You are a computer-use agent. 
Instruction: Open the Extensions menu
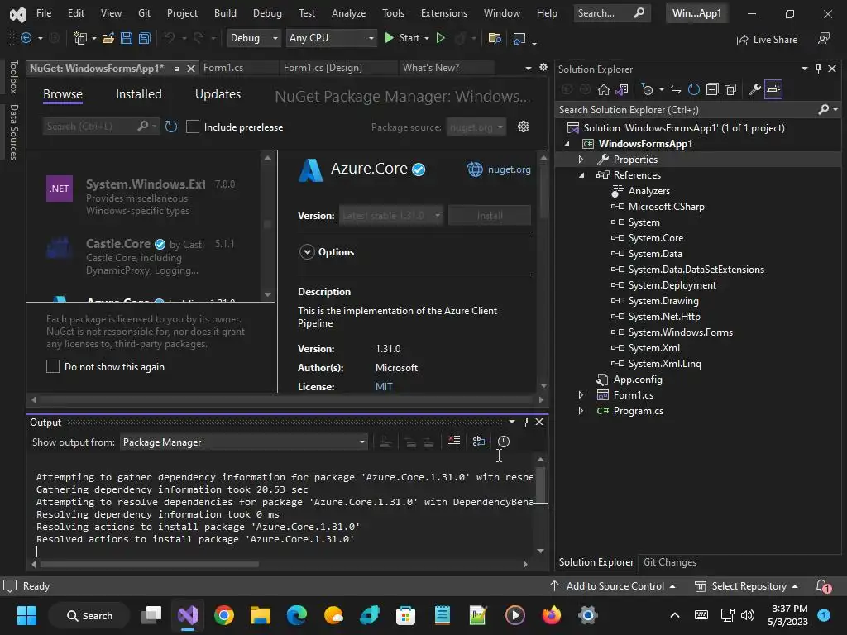pos(444,13)
